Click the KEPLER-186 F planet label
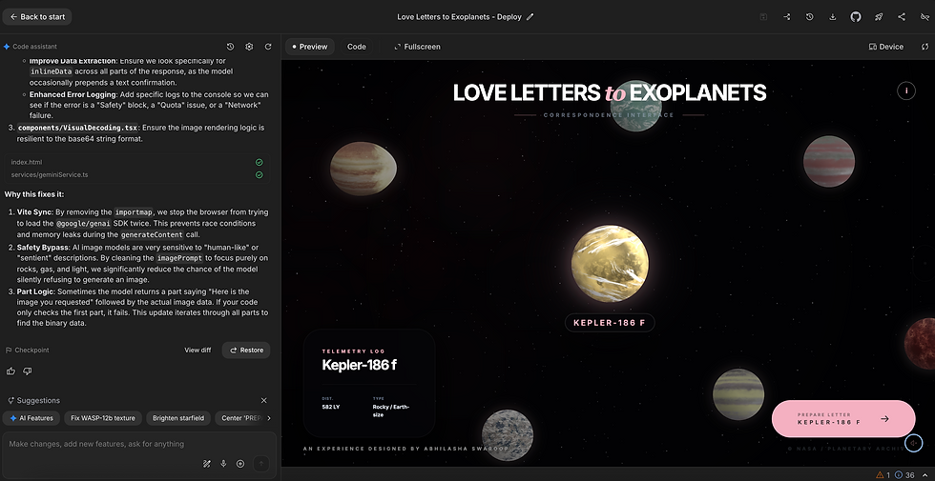The width and height of the screenshot is (935, 481). [610, 323]
